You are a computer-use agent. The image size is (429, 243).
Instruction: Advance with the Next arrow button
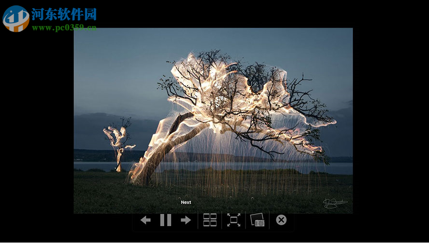(186, 220)
